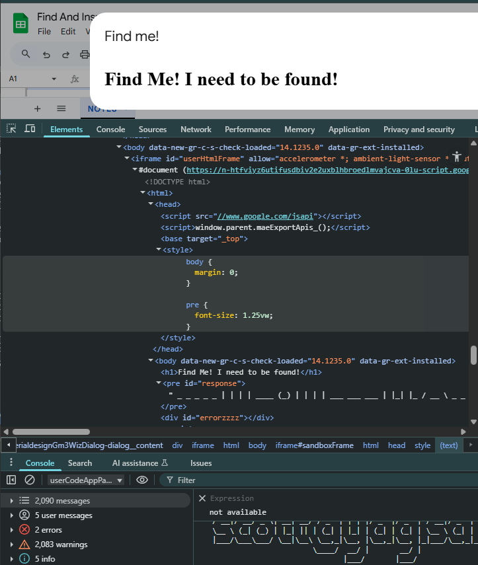Image resolution: width=478 pixels, height=565 pixels.
Task: Collapse the style element node
Action: point(159,249)
